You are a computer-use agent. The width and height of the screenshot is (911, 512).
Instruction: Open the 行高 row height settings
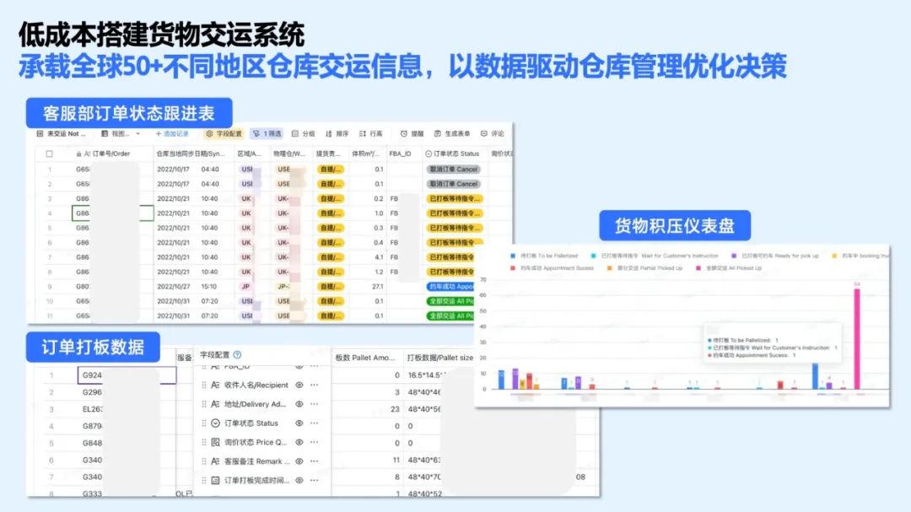[369, 133]
